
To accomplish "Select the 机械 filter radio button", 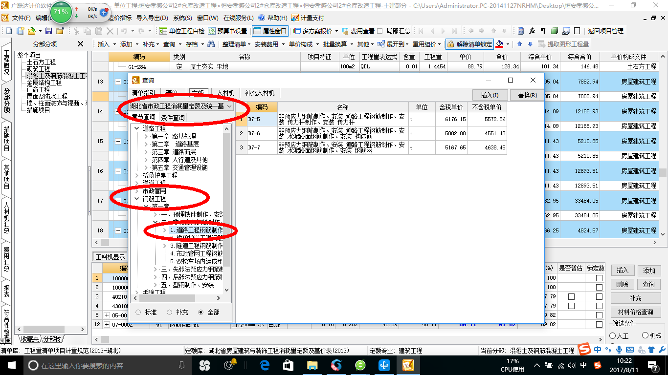I will [x=645, y=335].
